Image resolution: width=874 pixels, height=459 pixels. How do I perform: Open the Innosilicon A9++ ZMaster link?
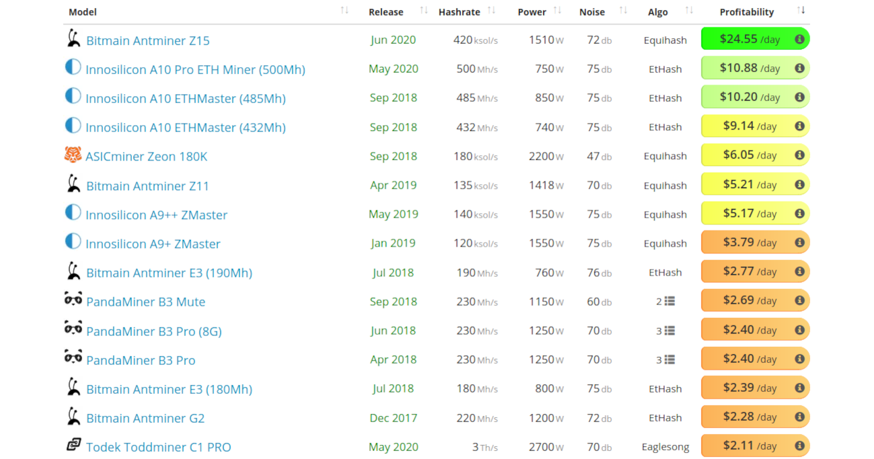tap(157, 215)
